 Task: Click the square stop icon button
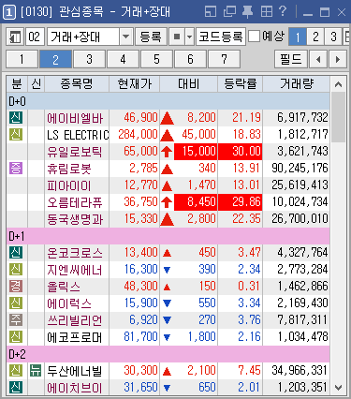tap(177, 37)
